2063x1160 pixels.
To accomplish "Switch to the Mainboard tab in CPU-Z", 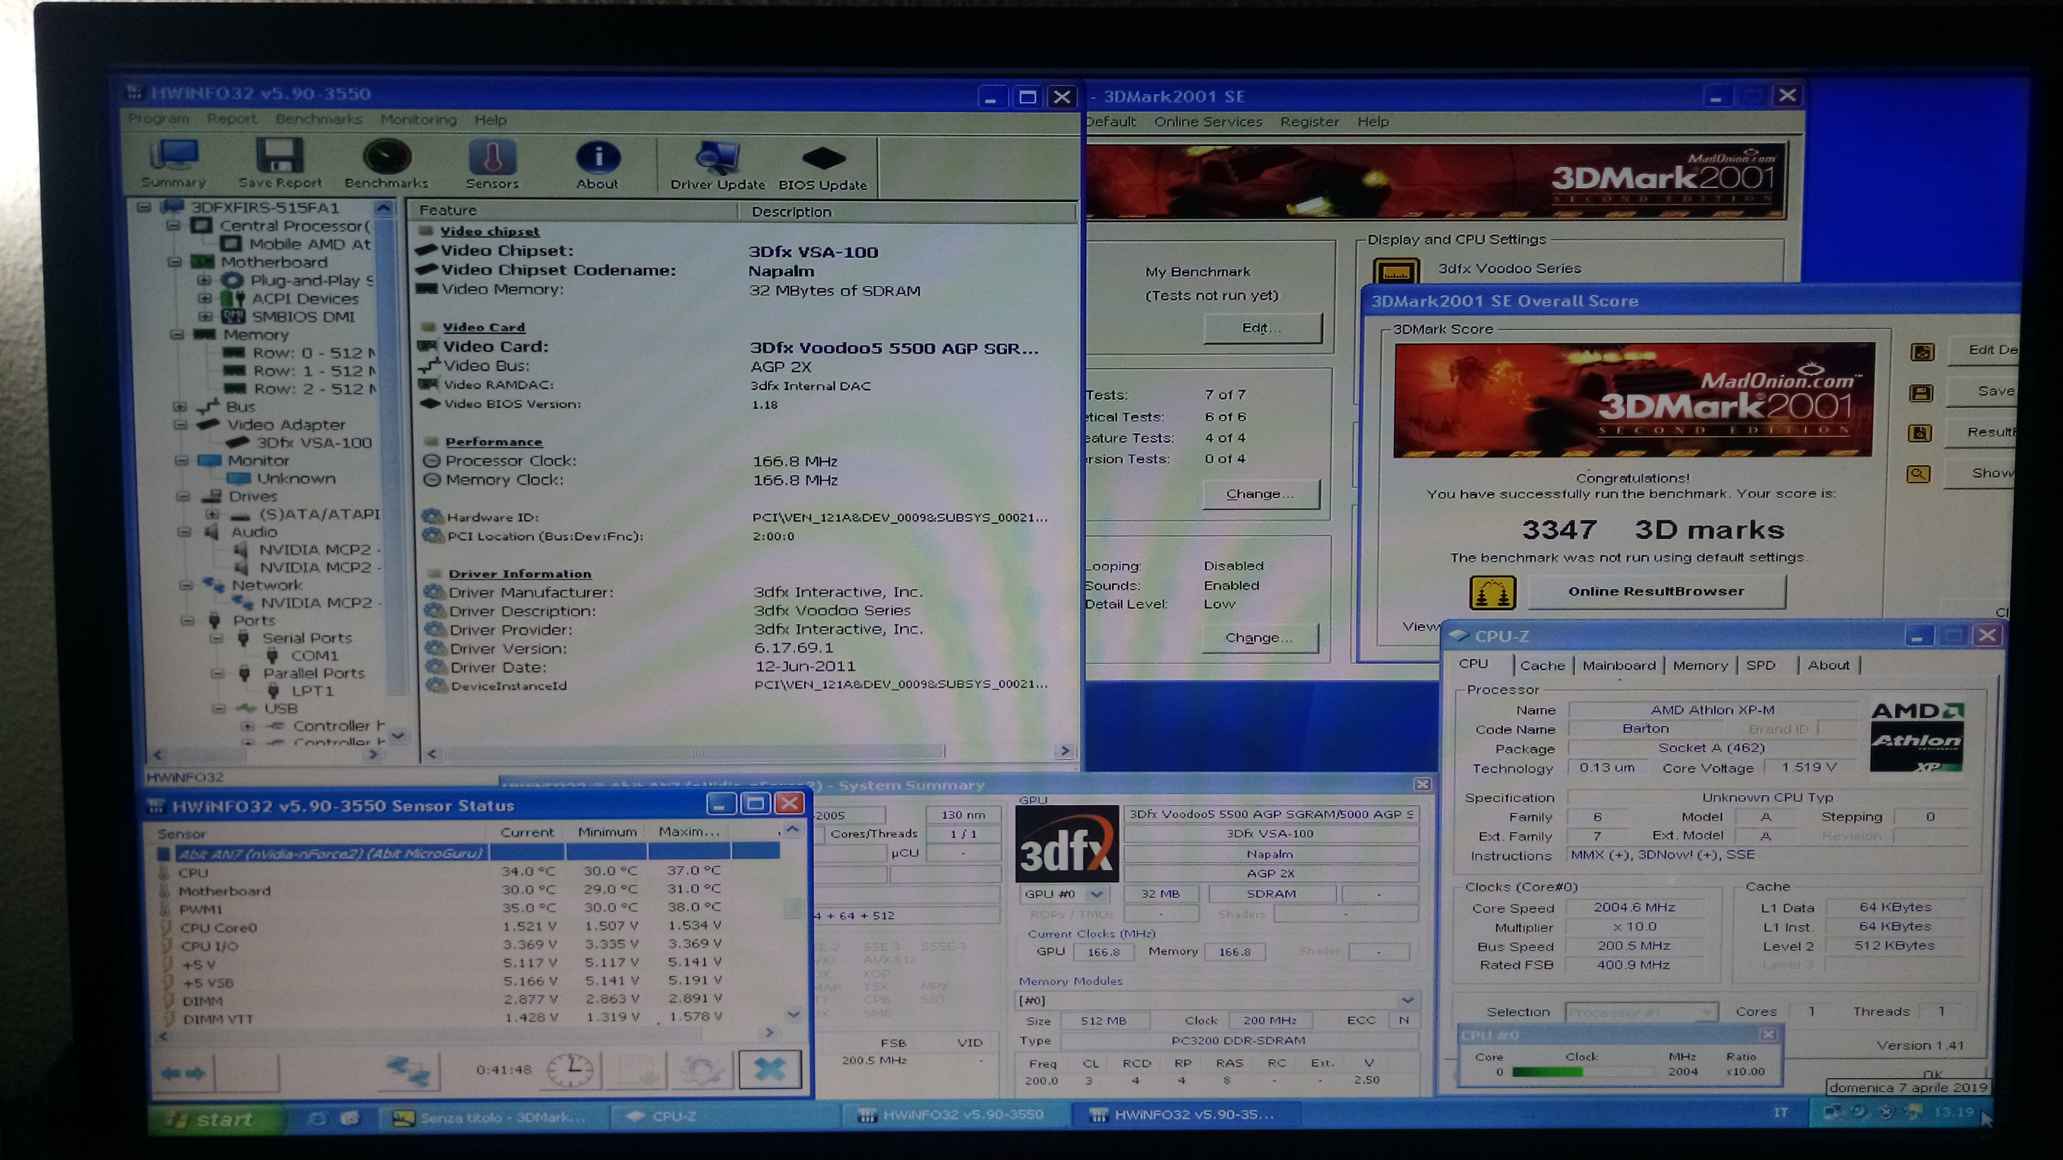I will [1618, 665].
